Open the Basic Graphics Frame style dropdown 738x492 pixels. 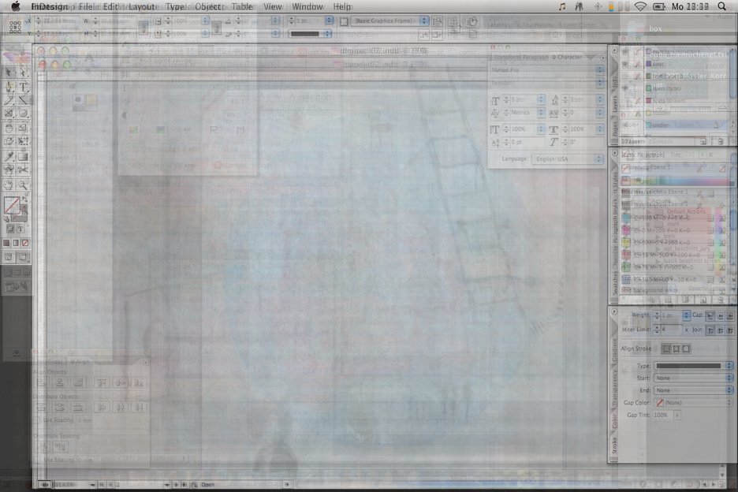(390, 20)
